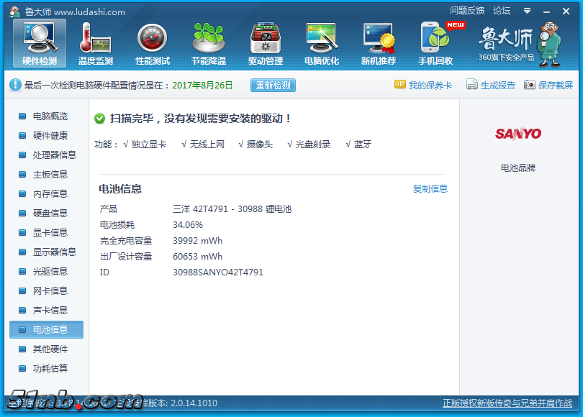Click the 问题反馈 feedback link

click(467, 11)
